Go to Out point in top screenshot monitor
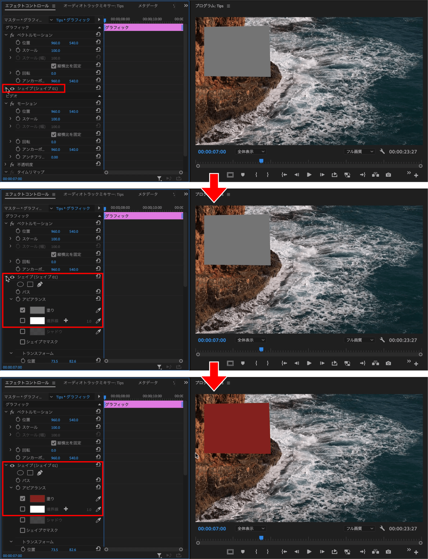The image size is (428, 559). [x=363, y=175]
